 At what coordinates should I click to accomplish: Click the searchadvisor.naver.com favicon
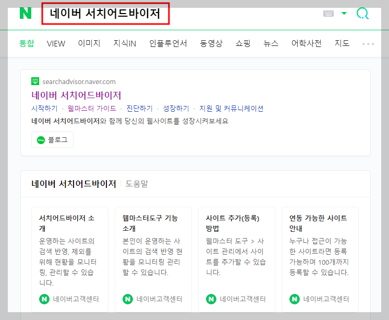[35, 81]
